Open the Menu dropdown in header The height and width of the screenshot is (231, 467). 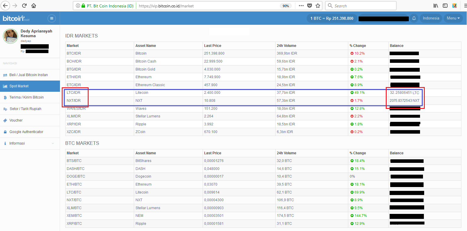[x=453, y=18]
